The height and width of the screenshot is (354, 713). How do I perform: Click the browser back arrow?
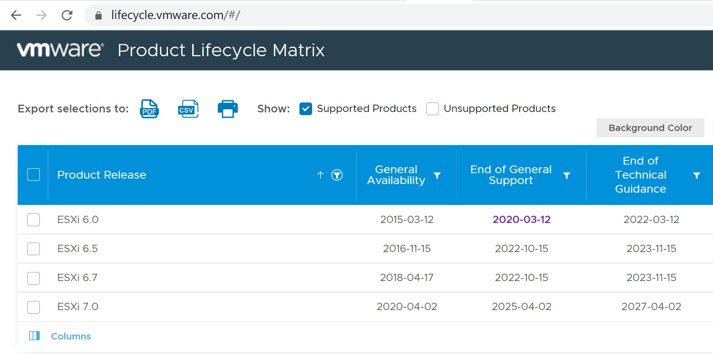[16, 15]
